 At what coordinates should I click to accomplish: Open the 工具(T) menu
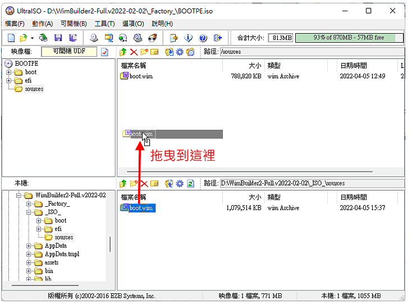click(x=104, y=24)
